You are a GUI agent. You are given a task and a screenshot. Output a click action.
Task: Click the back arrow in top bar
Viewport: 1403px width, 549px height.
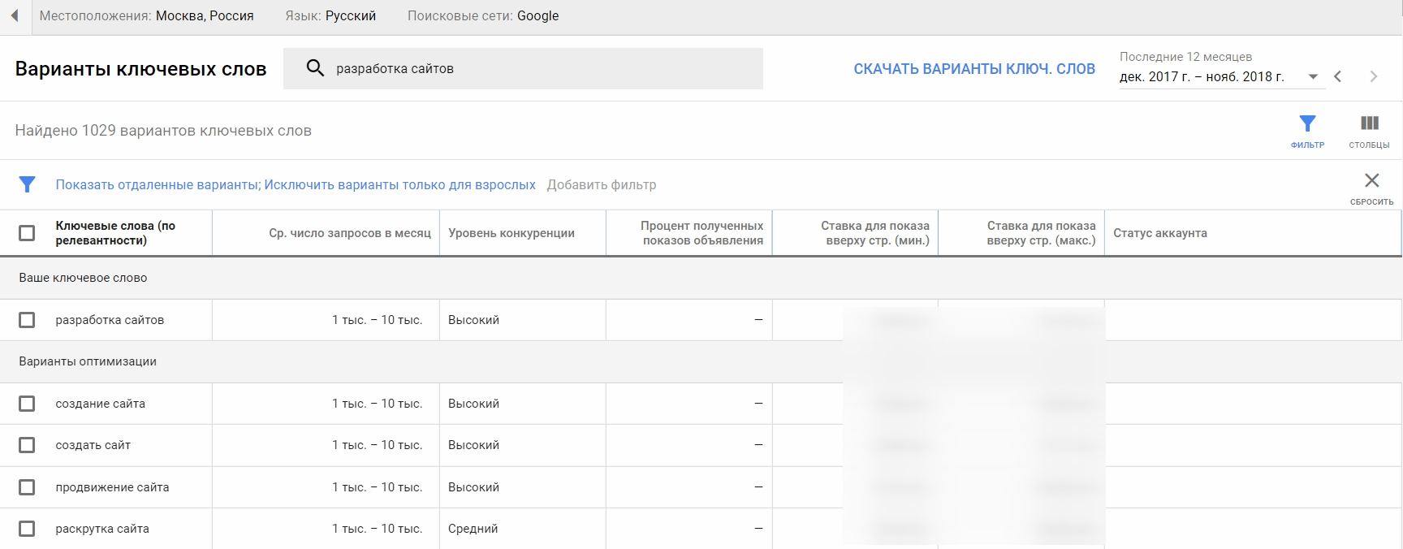coord(15,16)
